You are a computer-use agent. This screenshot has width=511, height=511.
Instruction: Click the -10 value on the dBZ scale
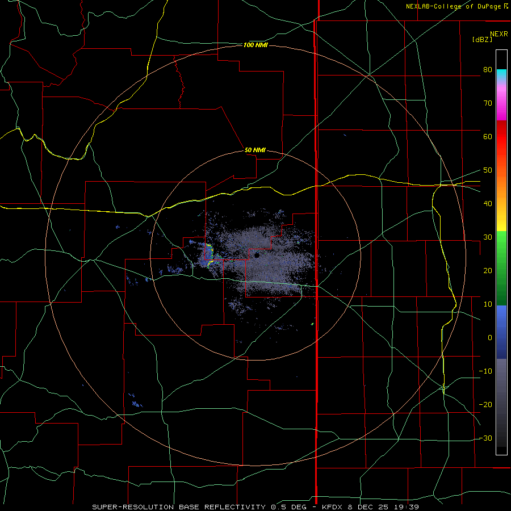(x=485, y=371)
